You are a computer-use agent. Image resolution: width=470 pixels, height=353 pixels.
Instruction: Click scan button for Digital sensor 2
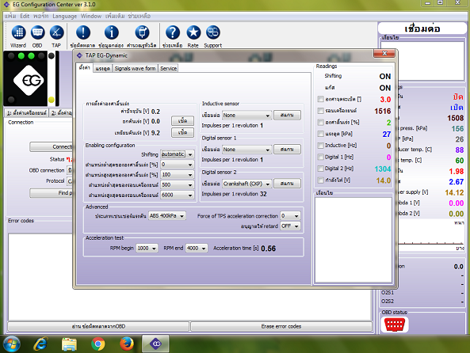click(x=287, y=184)
